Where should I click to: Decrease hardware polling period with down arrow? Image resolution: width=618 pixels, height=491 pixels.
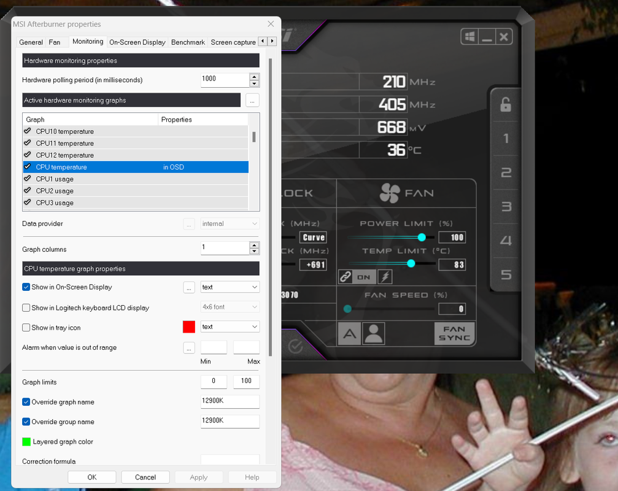click(x=254, y=83)
